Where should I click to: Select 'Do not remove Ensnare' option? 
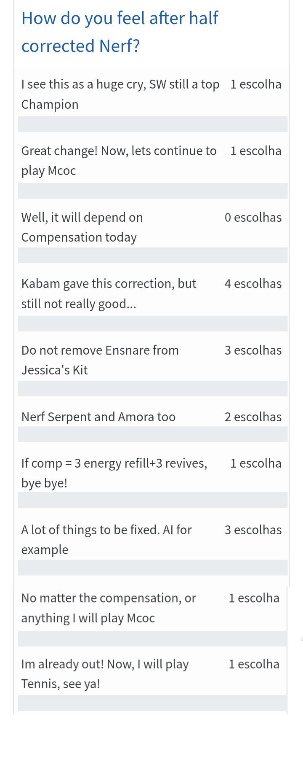click(100, 360)
